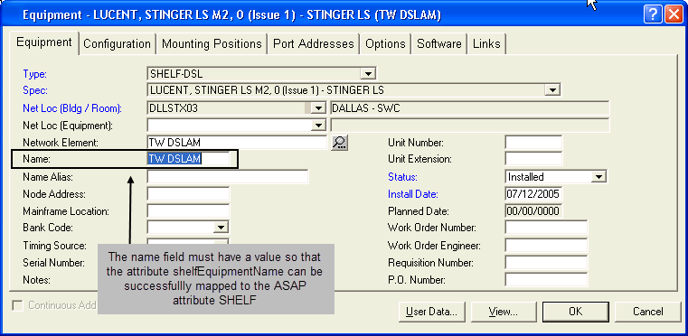Click the Mainframe Location input field
Viewport: 688px width, 336px height.
188,210
